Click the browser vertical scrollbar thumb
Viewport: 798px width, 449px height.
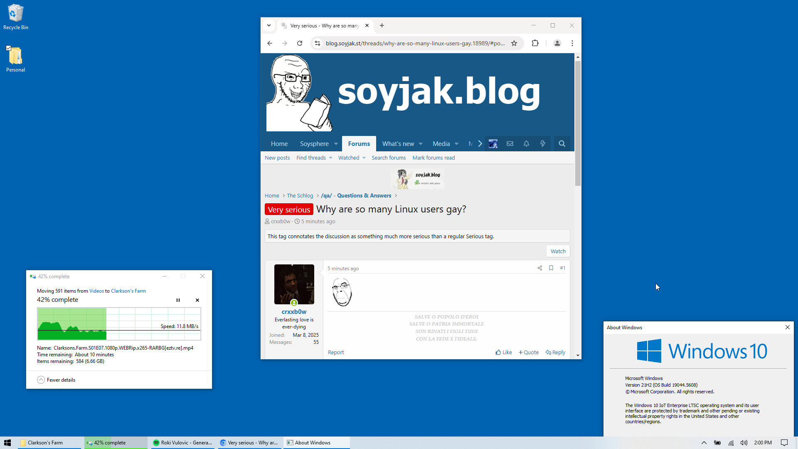coord(578,123)
